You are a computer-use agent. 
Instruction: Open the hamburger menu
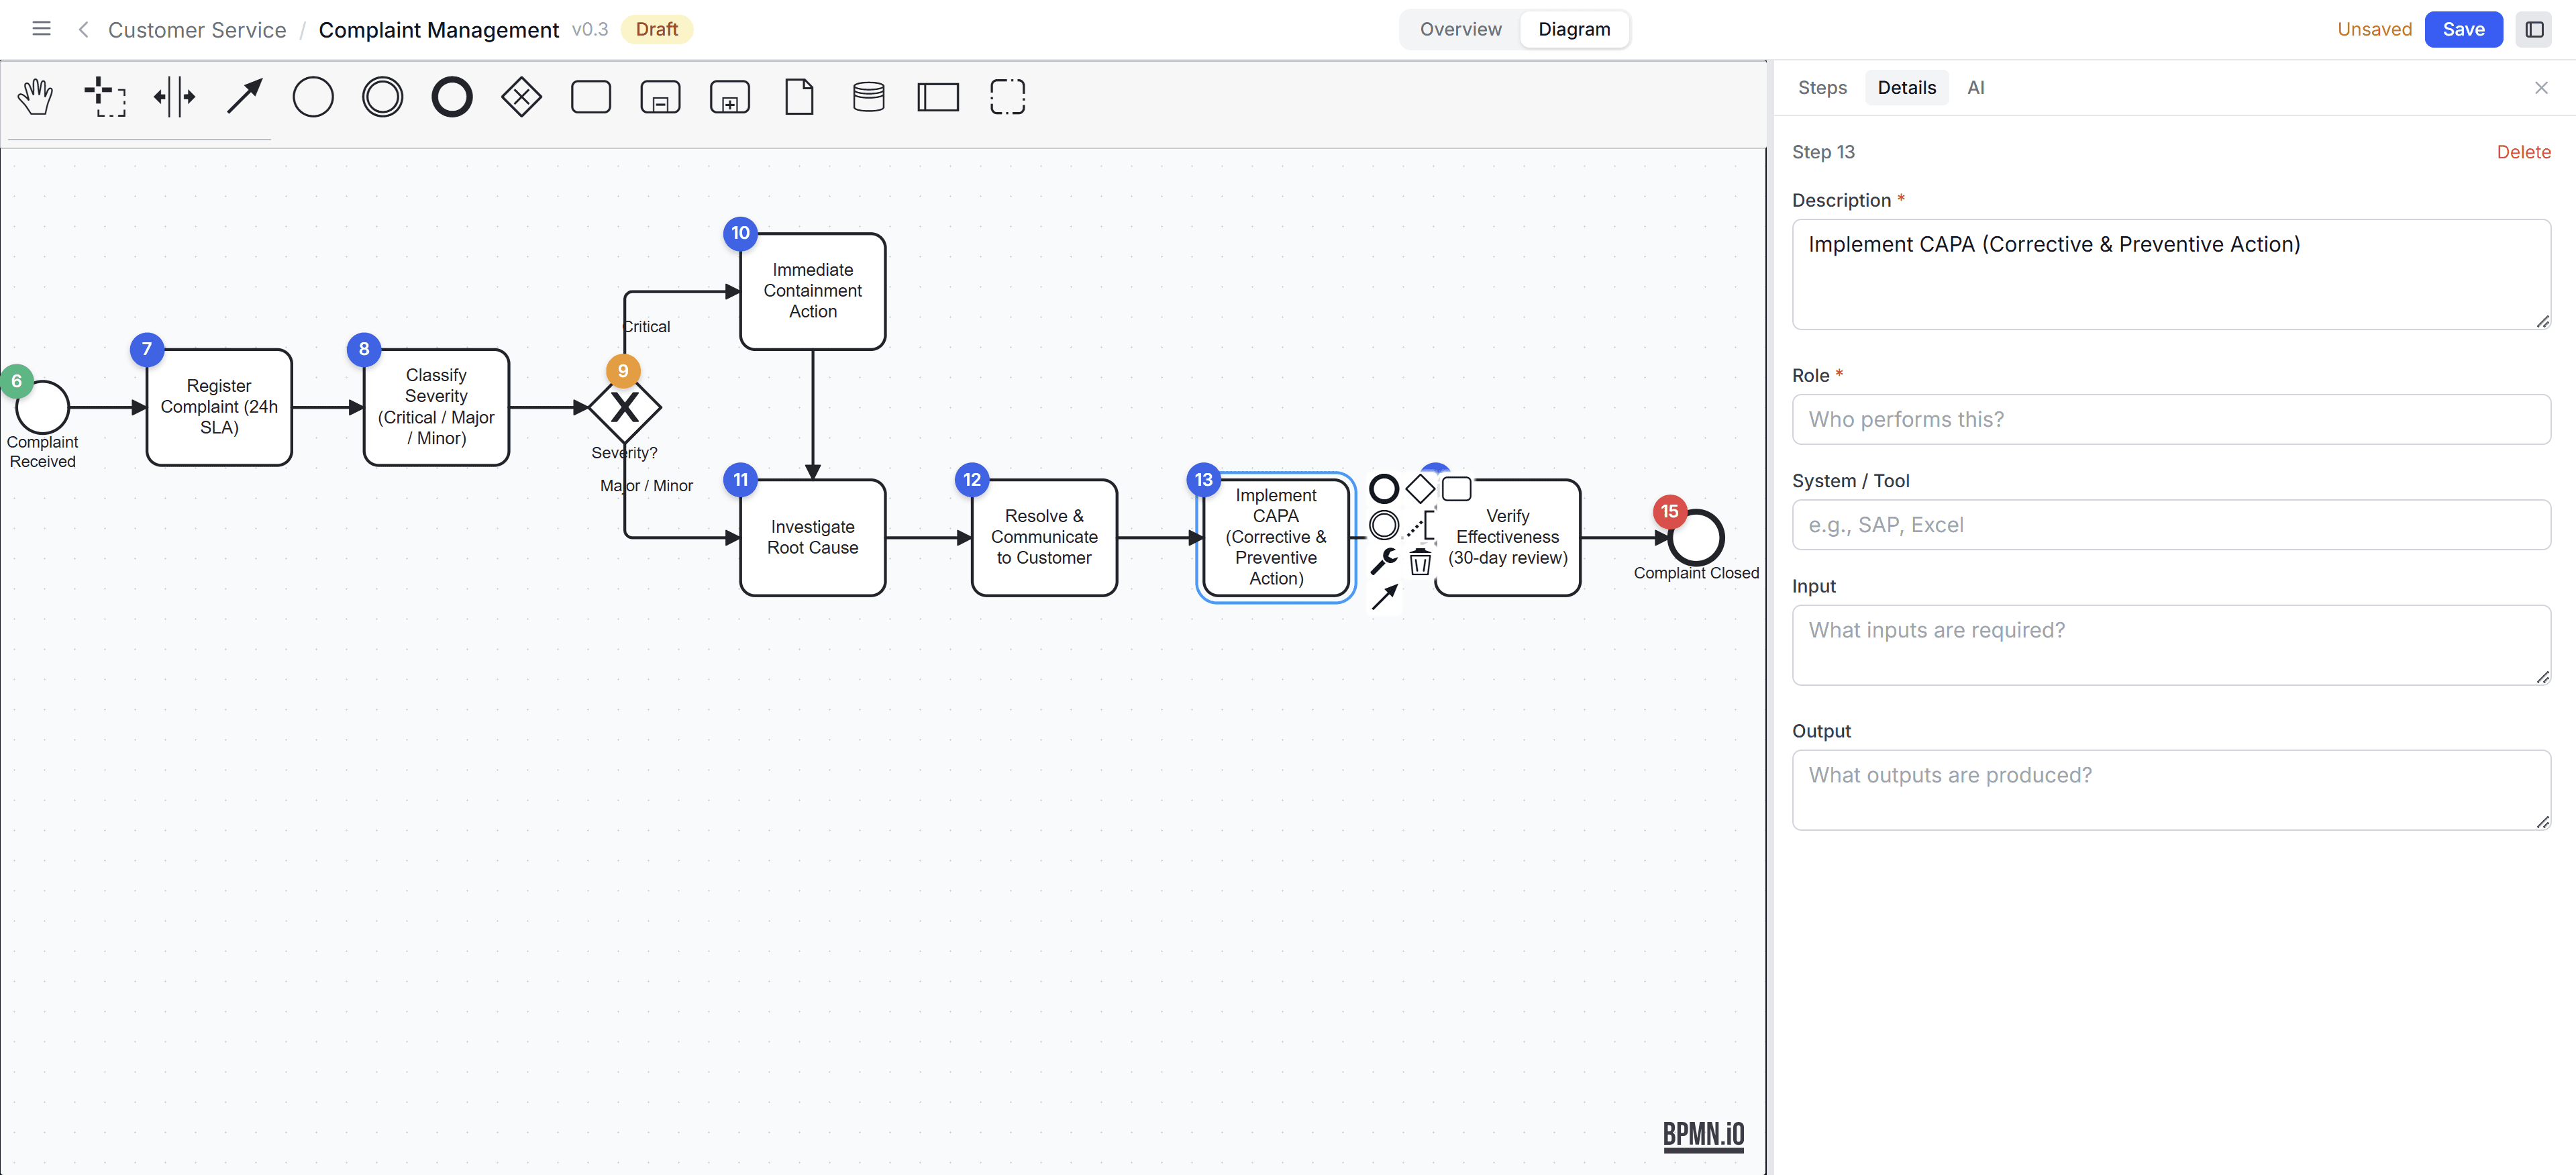(41, 28)
